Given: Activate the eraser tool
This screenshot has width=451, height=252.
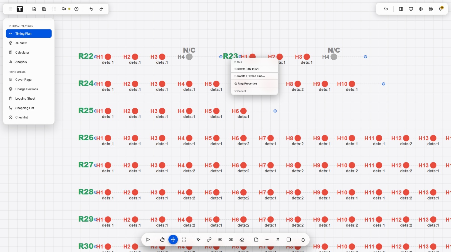Looking at the screenshot, I should (x=242, y=240).
